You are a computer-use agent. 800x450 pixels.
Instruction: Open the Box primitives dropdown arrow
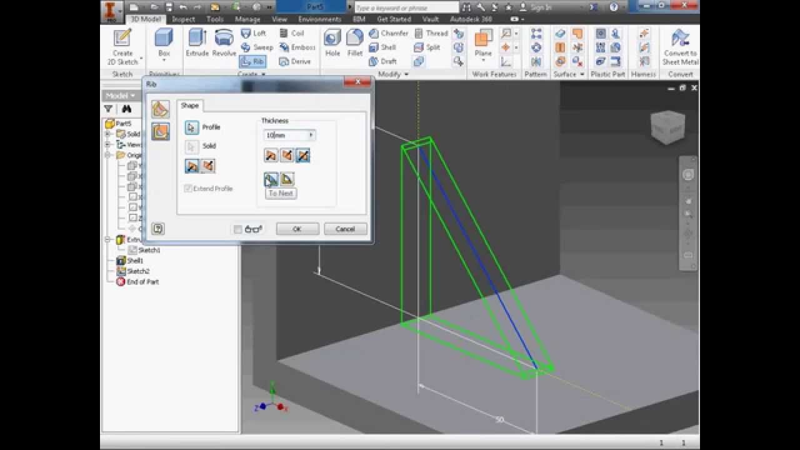[x=164, y=61]
